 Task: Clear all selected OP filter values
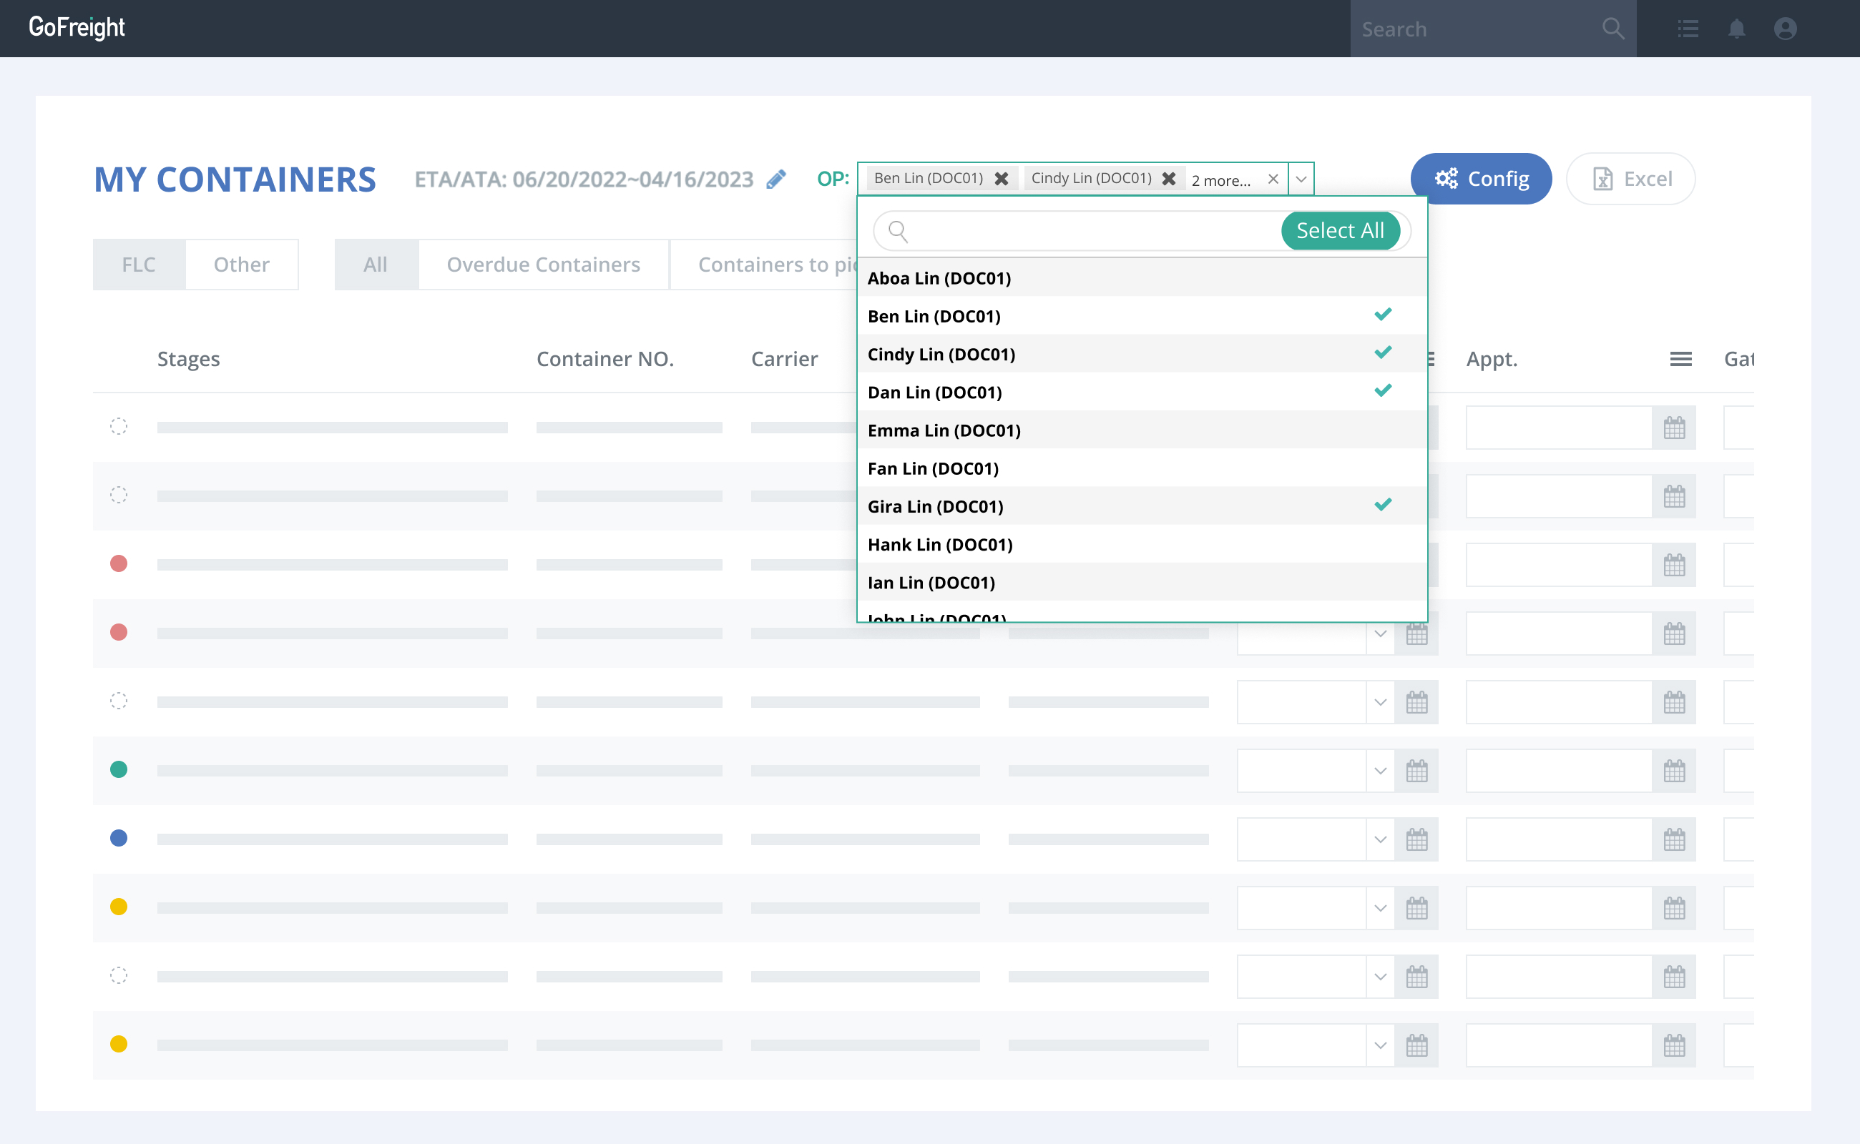click(1273, 179)
